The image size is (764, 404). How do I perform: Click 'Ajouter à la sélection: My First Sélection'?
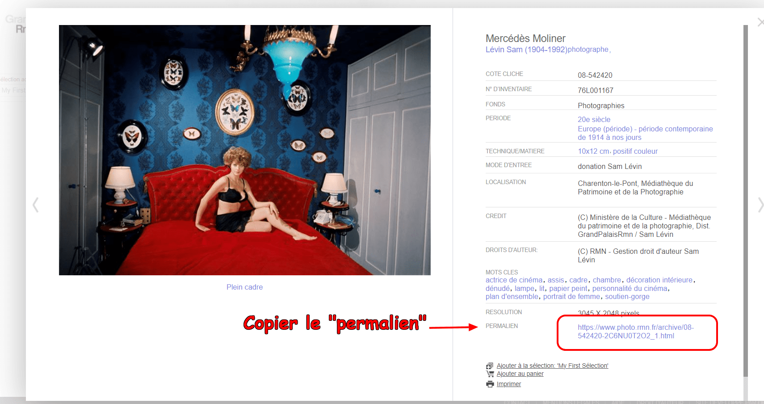click(x=552, y=366)
